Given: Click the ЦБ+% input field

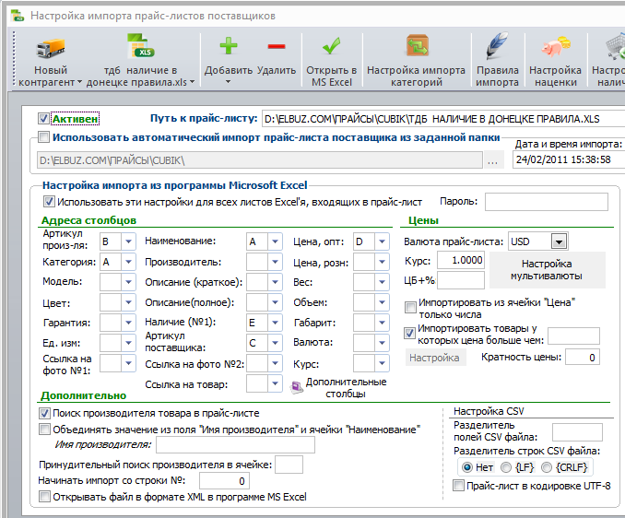Looking at the screenshot, I should pos(461,280).
